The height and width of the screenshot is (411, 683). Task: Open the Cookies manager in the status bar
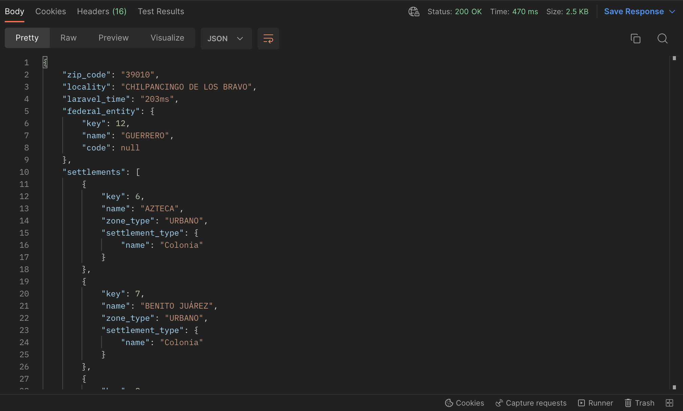coord(464,403)
